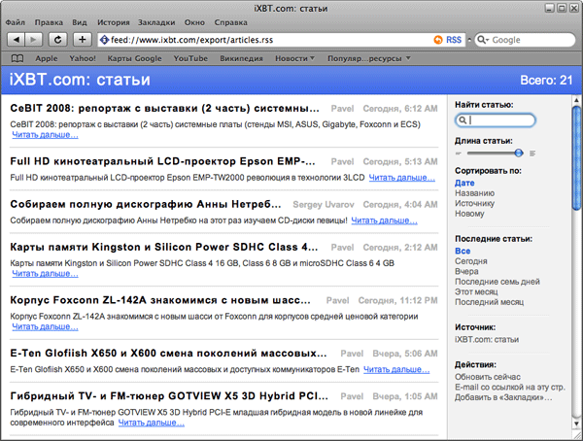
Task: Click the Найти статью search field
Action: click(496, 119)
